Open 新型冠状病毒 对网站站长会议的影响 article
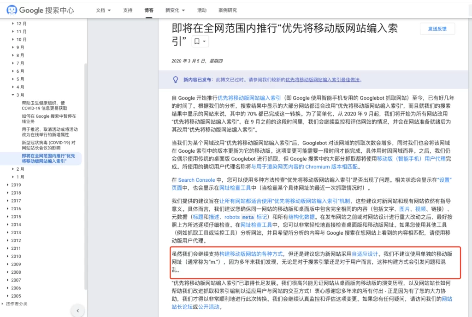 click(x=49, y=145)
